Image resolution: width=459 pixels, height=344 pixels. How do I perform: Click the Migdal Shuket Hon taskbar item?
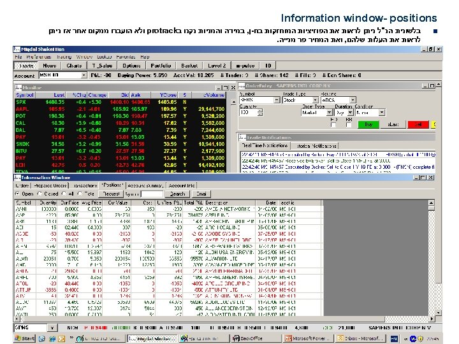tap(152, 338)
